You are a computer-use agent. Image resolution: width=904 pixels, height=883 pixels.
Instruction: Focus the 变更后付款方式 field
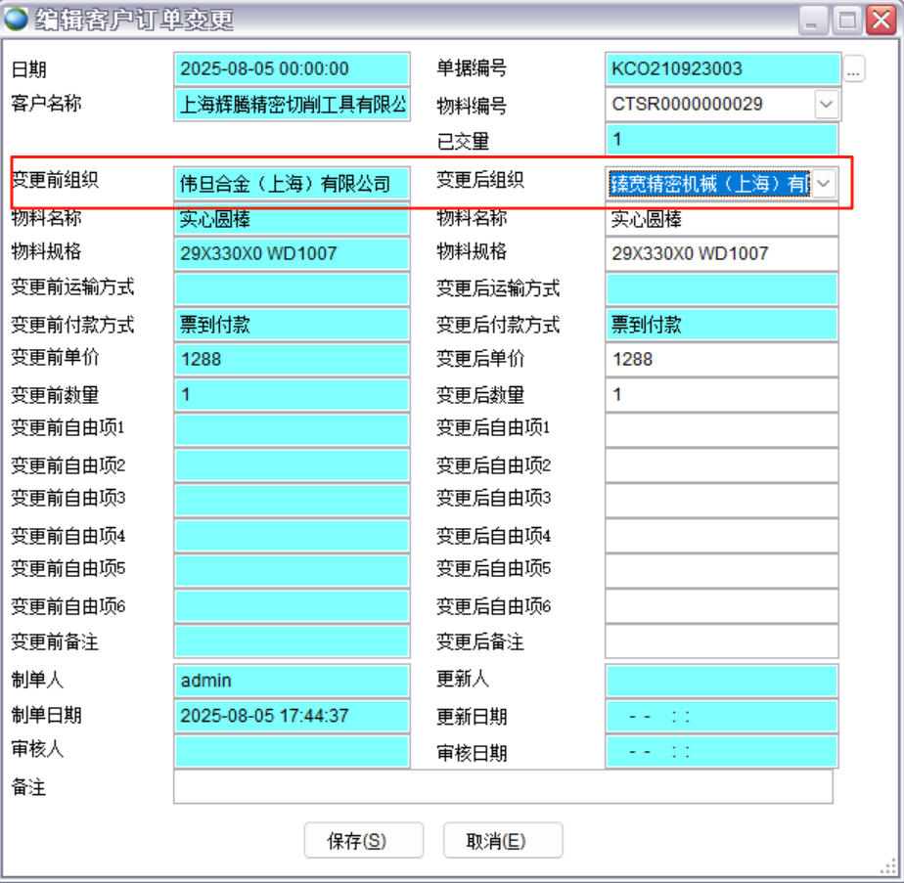coord(721,325)
